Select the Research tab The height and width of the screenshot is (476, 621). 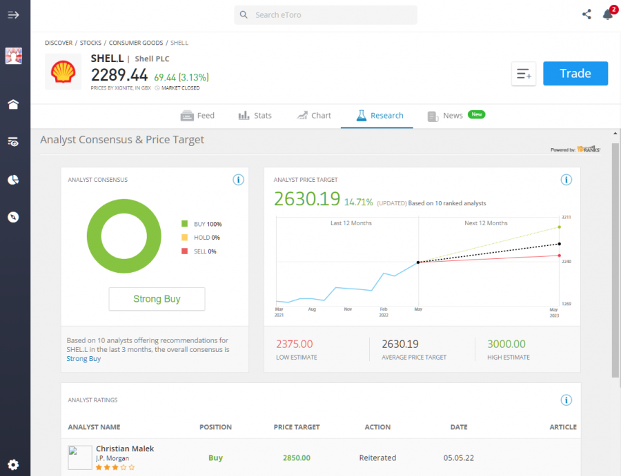pos(377,116)
